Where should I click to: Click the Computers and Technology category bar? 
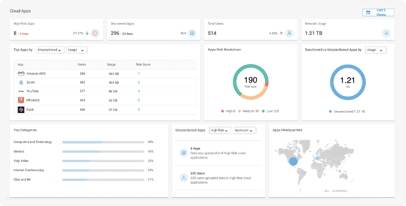[103, 142]
